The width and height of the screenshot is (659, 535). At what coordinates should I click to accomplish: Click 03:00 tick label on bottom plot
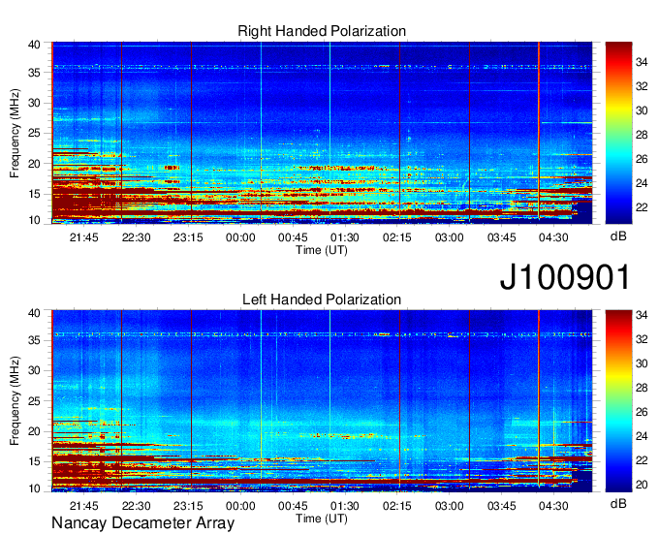450,506
